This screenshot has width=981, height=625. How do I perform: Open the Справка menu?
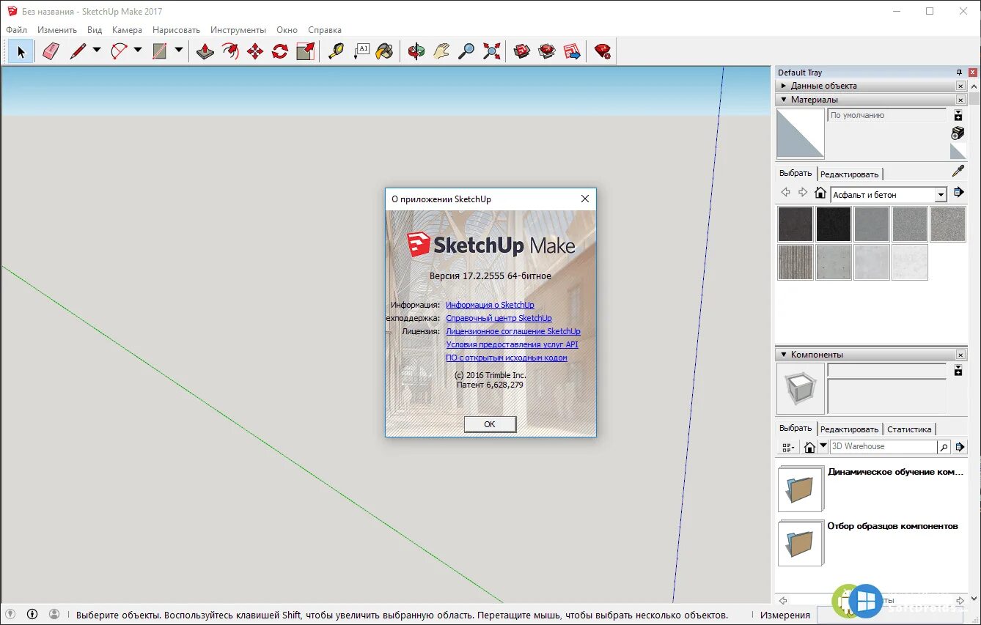325,30
